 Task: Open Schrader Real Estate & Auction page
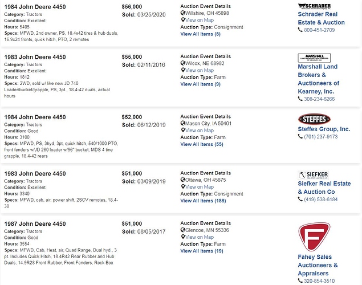(321, 18)
